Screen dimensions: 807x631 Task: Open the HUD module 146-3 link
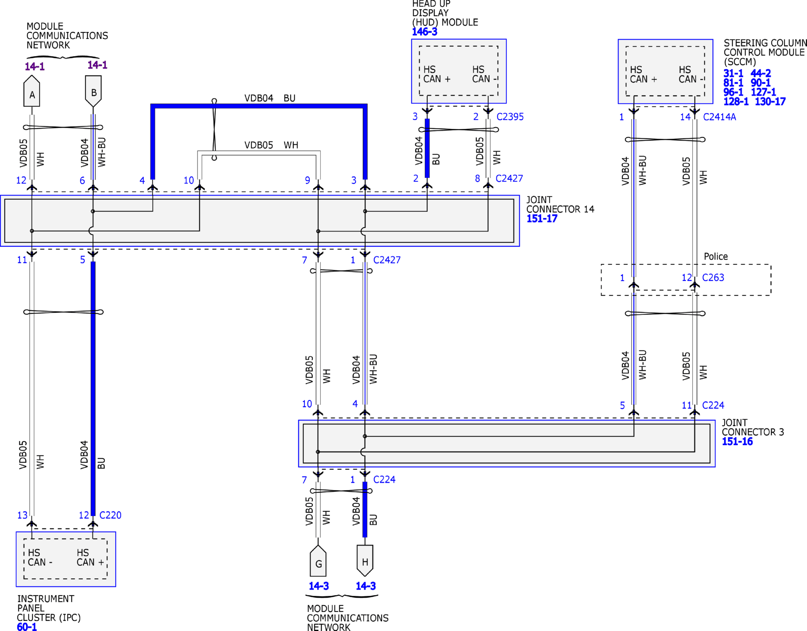tap(424, 32)
